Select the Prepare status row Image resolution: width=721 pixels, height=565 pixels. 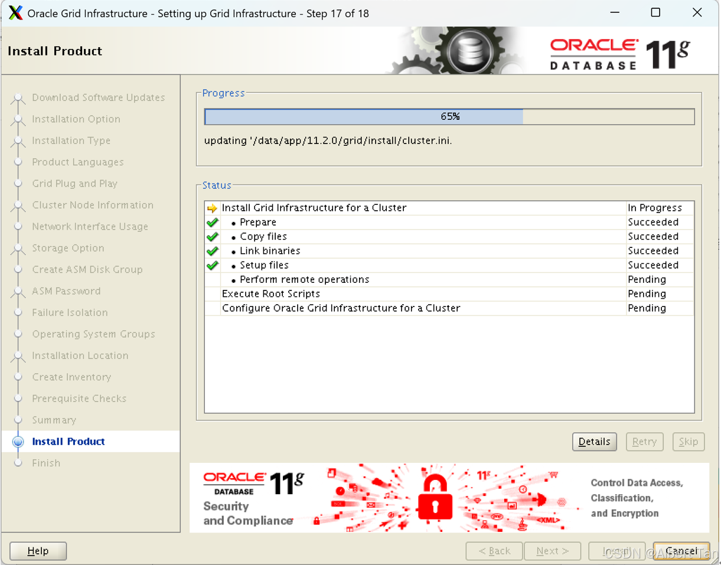coord(449,223)
